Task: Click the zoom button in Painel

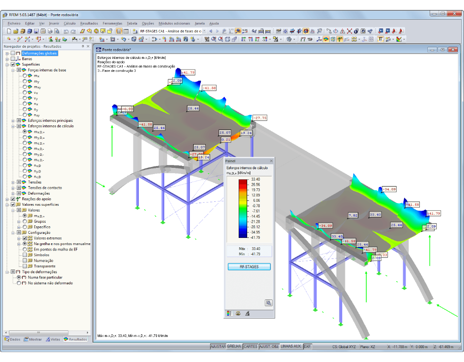Action: [x=268, y=303]
